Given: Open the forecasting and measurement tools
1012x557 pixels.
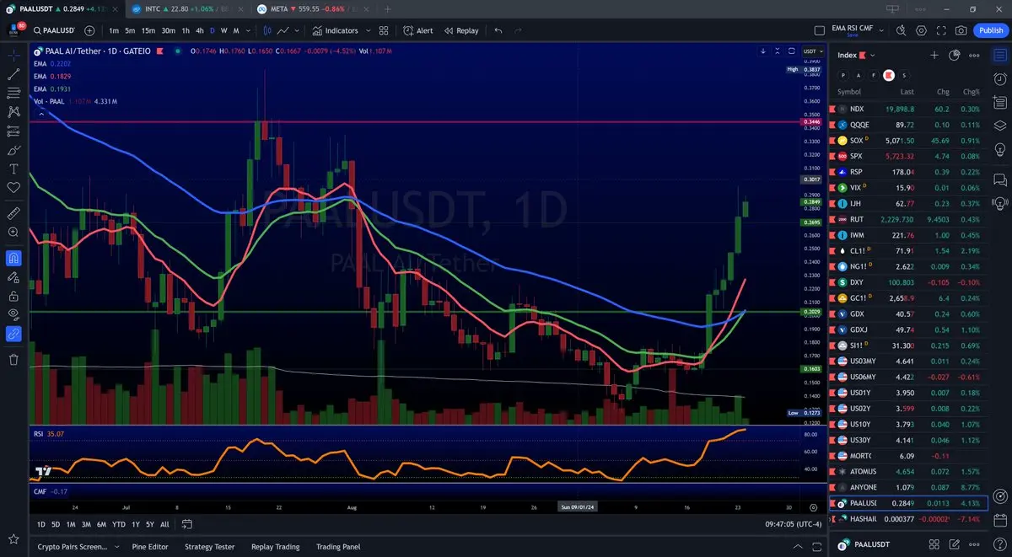Looking at the screenshot, I should [x=13, y=131].
